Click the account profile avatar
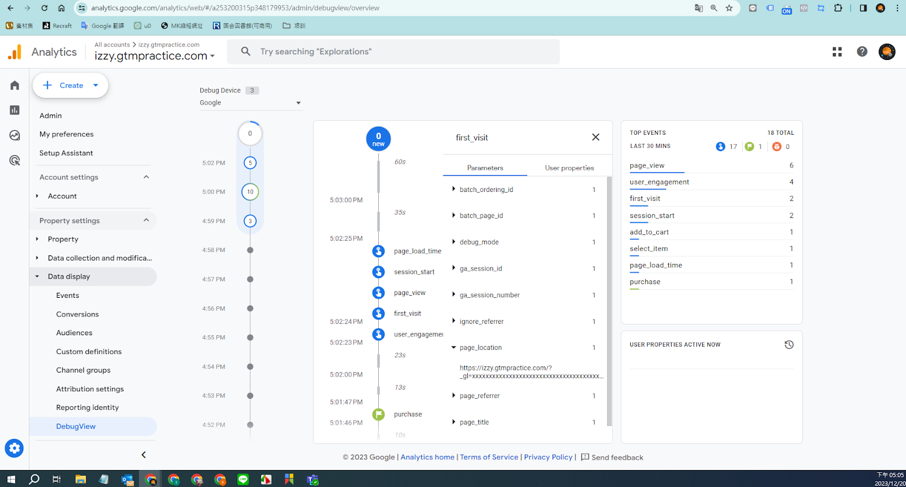Screen dimensions: 906x487 [x=887, y=52]
